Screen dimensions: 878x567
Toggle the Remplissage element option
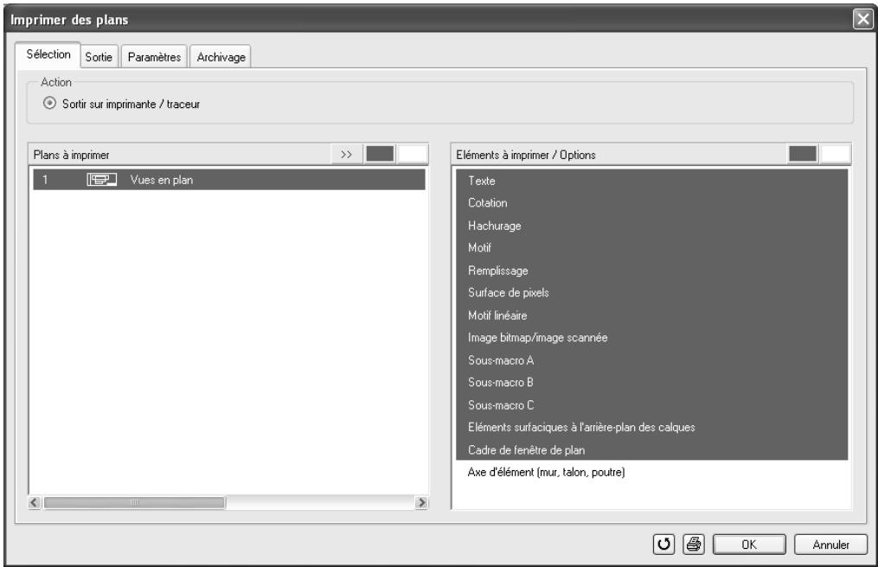(x=651, y=271)
